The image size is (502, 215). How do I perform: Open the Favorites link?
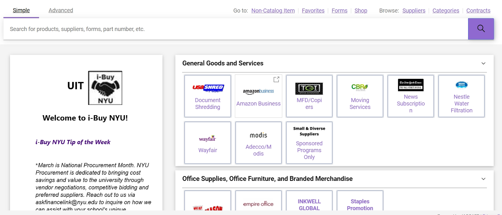tap(313, 11)
